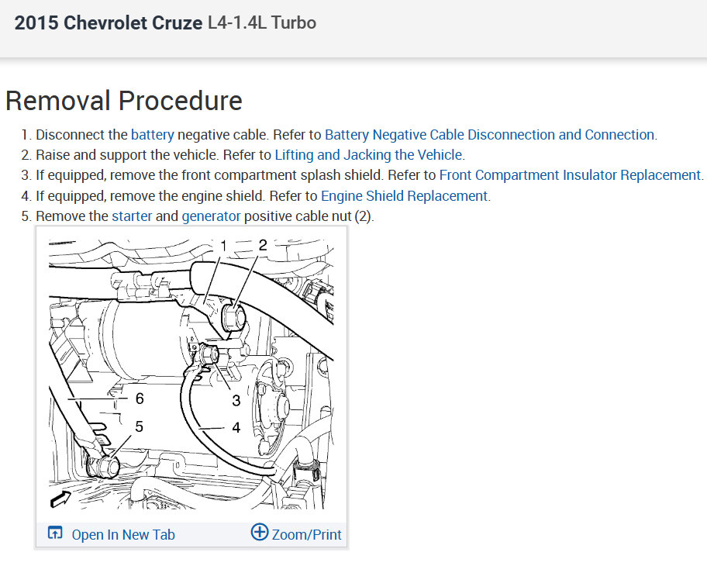
Task: Click the starter motor diagram image
Action: pos(191,374)
